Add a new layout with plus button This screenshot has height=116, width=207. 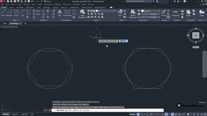(32, 114)
